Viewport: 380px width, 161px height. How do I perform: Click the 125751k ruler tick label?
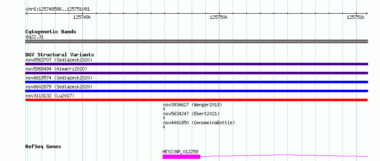click(356, 17)
